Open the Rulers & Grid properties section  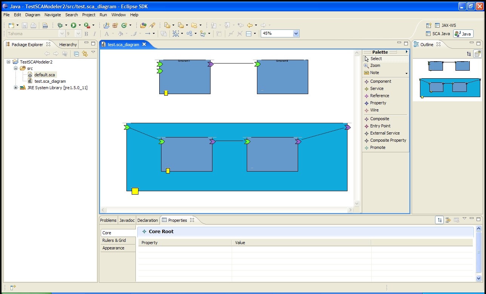click(117, 240)
